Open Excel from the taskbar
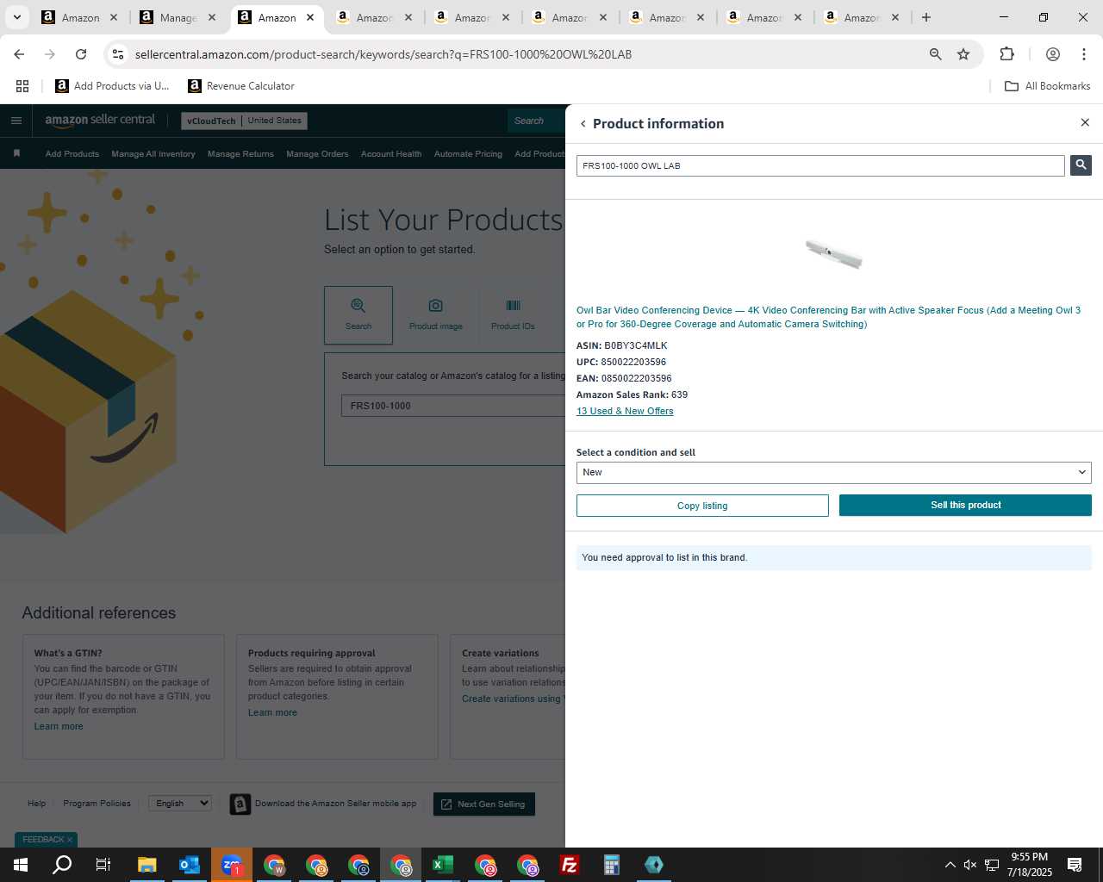Screen dimensions: 1103x882 442,865
